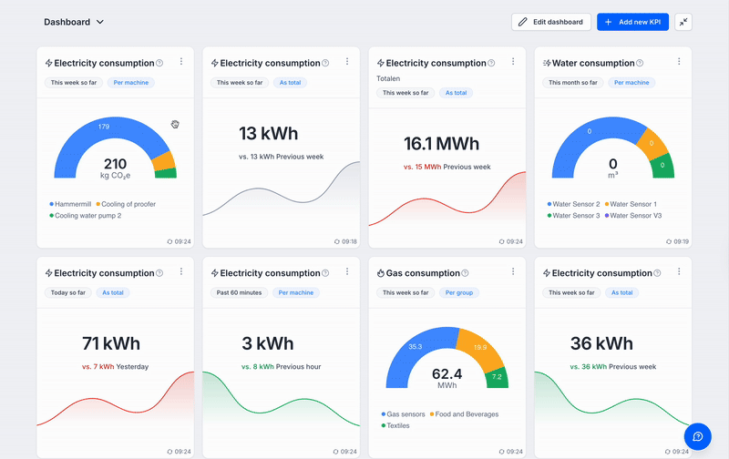Open the help chat bubble icon
The width and height of the screenshot is (729, 459).
tap(697, 436)
